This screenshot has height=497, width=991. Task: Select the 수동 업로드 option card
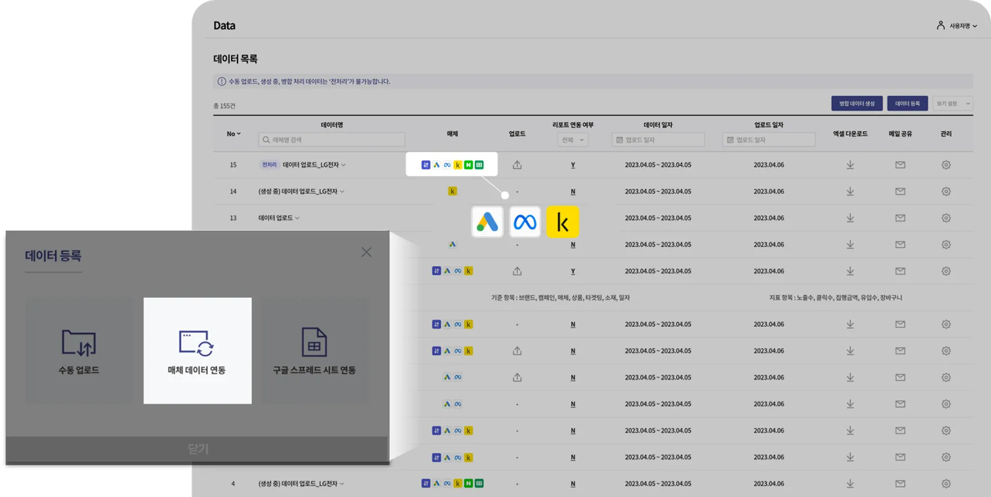[79, 351]
